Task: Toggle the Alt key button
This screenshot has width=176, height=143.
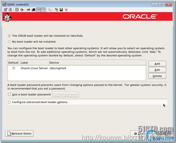Action: [43, 10]
